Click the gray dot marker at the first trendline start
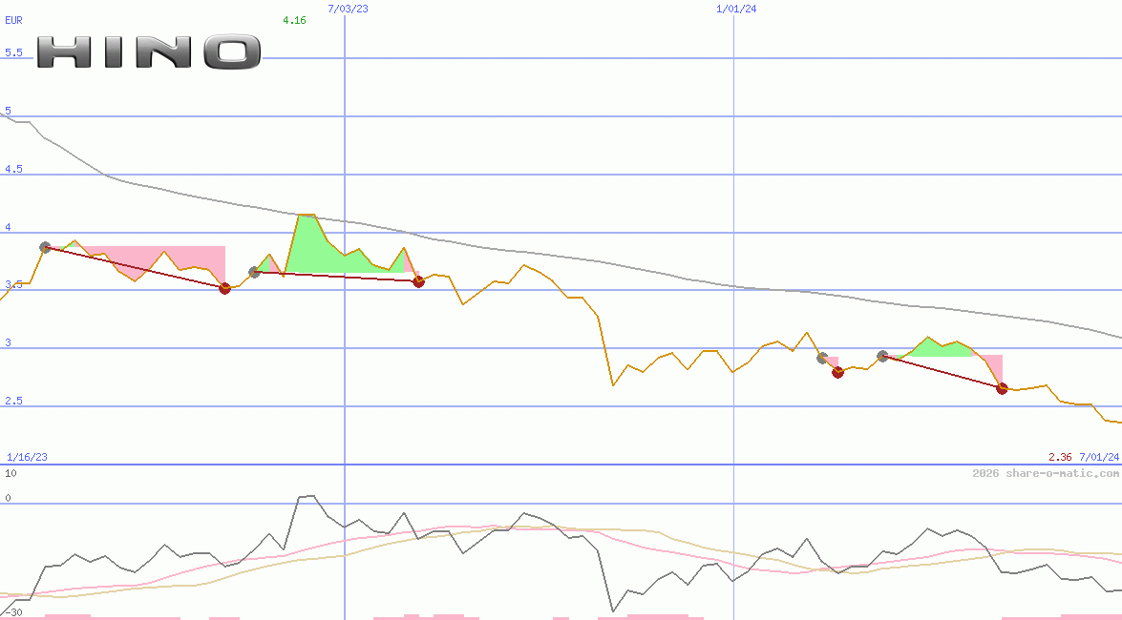The width and height of the screenshot is (1122, 620). coord(44,246)
